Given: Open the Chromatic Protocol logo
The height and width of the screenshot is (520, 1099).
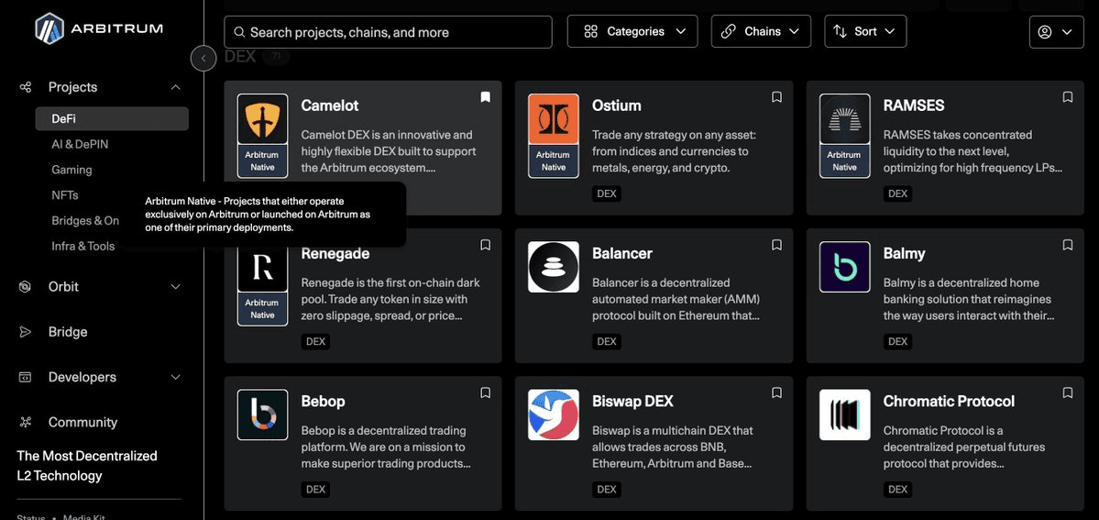Looking at the screenshot, I should [x=844, y=415].
